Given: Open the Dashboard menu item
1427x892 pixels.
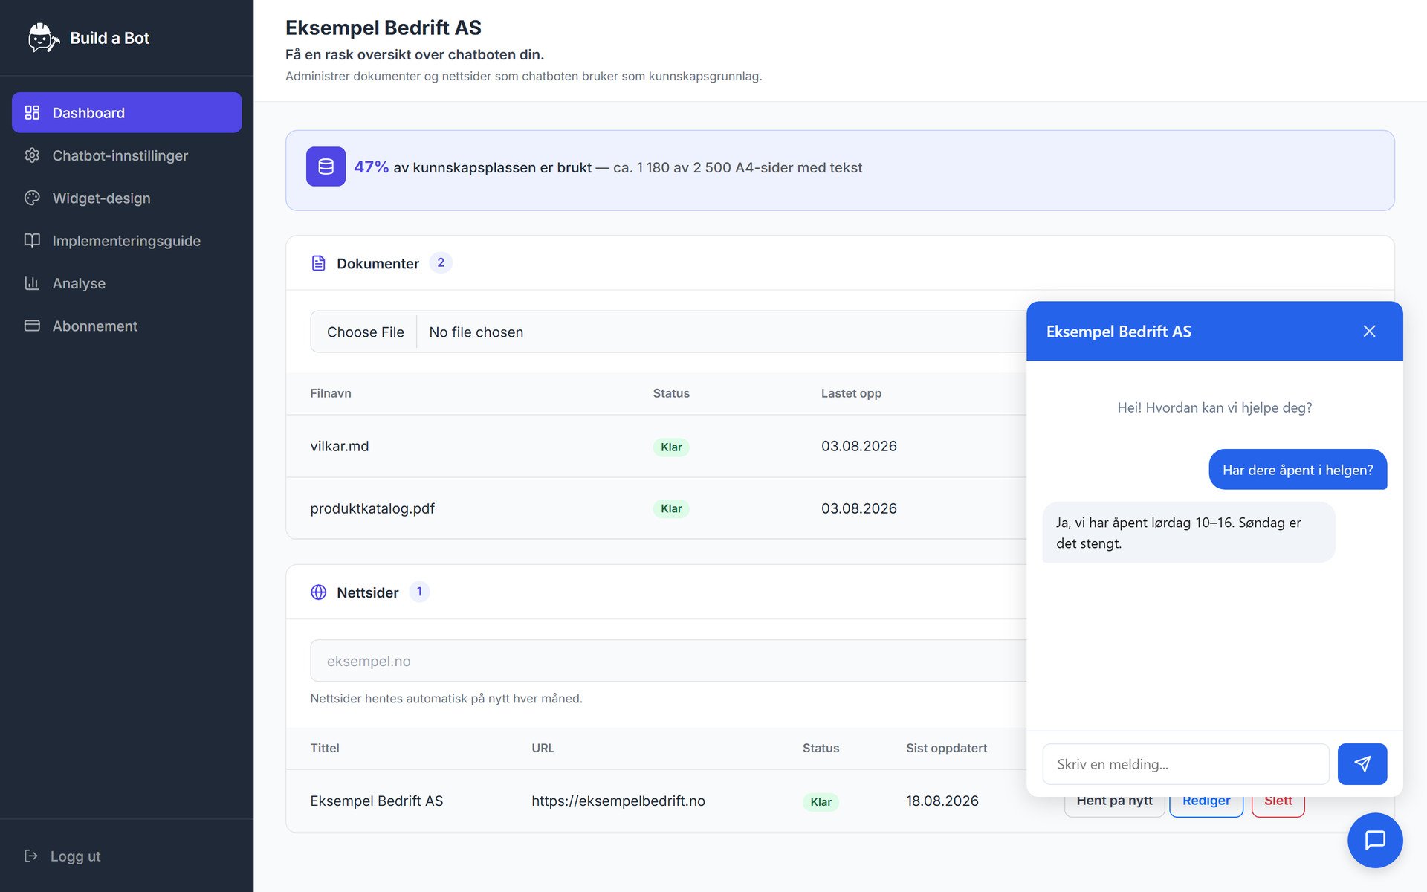Looking at the screenshot, I should [x=126, y=113].
